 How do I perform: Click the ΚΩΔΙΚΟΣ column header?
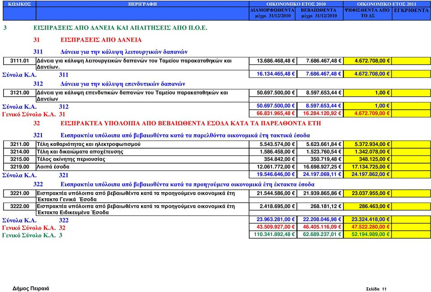click(19, 4)
